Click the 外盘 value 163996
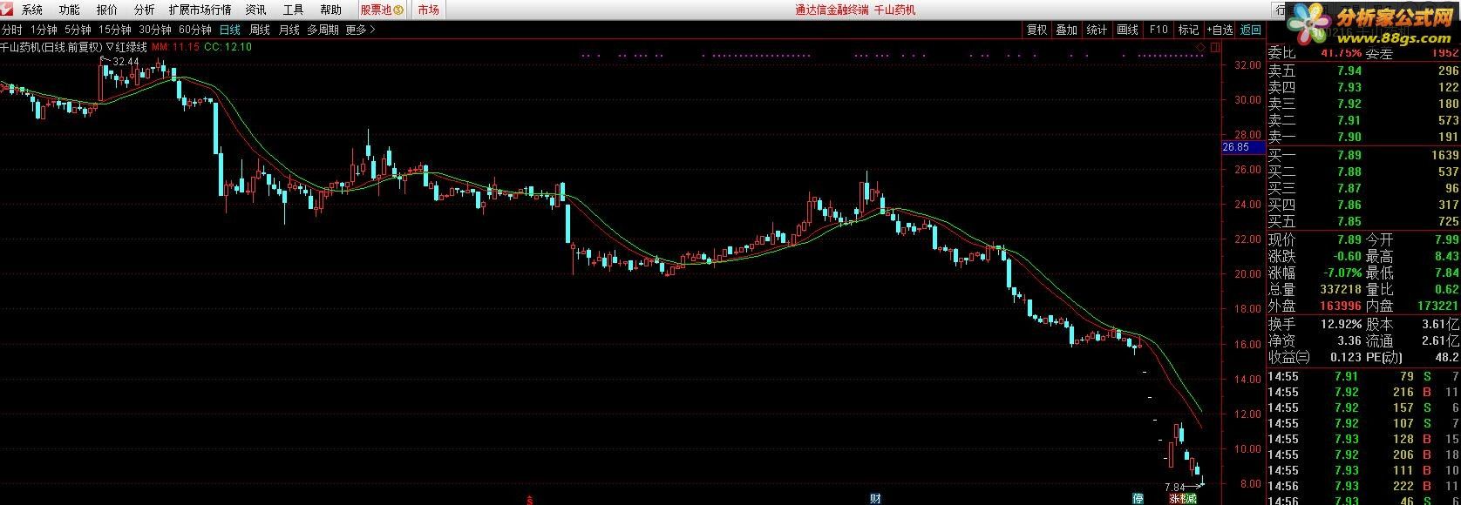 [1342, 306]
